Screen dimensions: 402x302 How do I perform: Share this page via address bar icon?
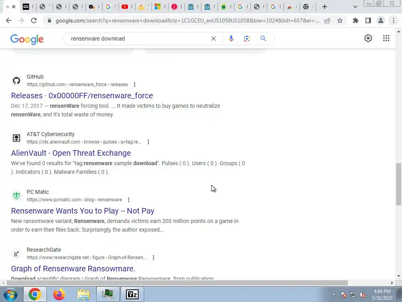point(327,20)
